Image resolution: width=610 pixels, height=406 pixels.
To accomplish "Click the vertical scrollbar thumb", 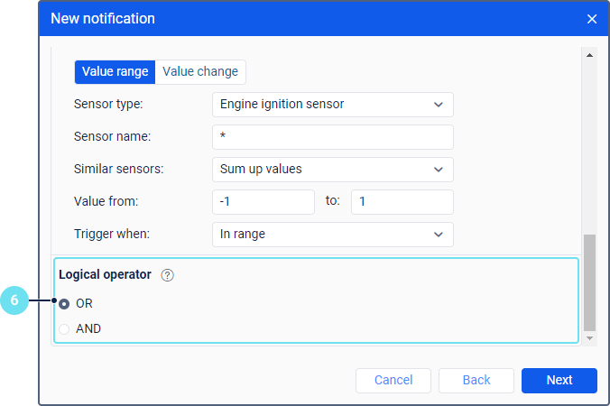I will click(590, 281).
